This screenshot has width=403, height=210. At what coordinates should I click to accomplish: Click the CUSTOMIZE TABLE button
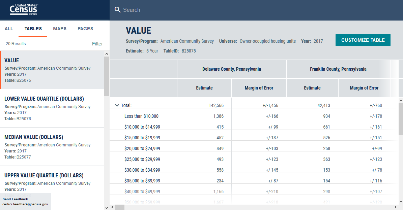tap(363, 40)
